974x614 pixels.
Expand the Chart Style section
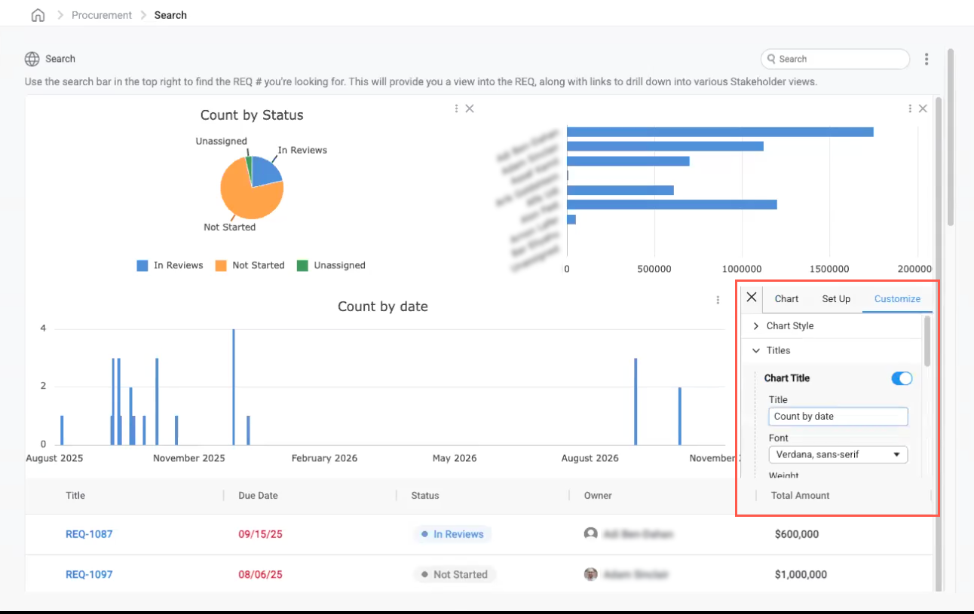789,326
